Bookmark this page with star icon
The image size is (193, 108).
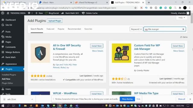tap(135, 8)
